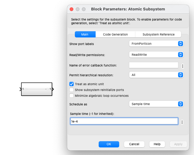Click the subsystem block's input port arrow

[x=20, y=89]
